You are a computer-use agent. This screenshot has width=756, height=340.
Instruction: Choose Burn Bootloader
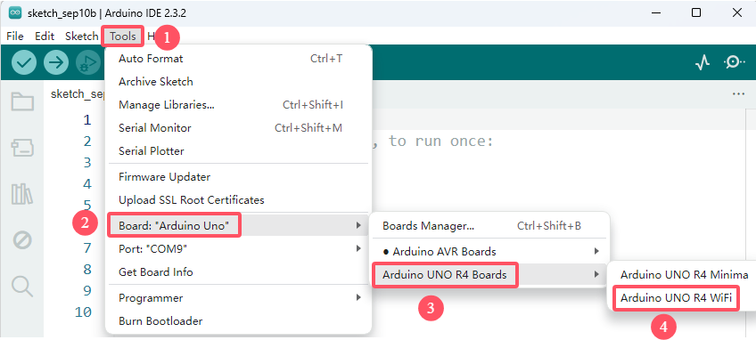point(238,321)
